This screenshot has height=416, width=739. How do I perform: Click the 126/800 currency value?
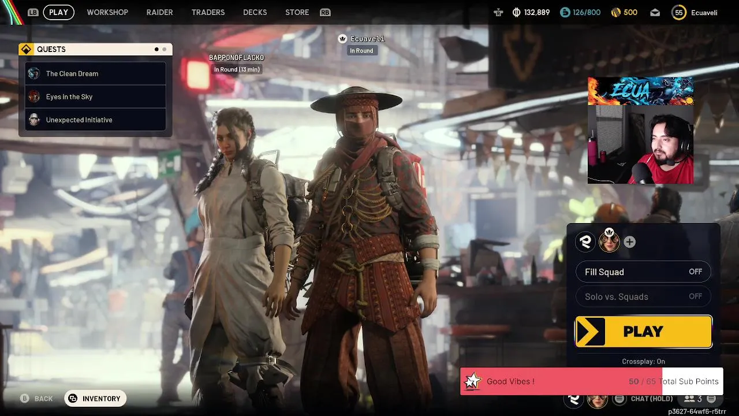[587, 12]
